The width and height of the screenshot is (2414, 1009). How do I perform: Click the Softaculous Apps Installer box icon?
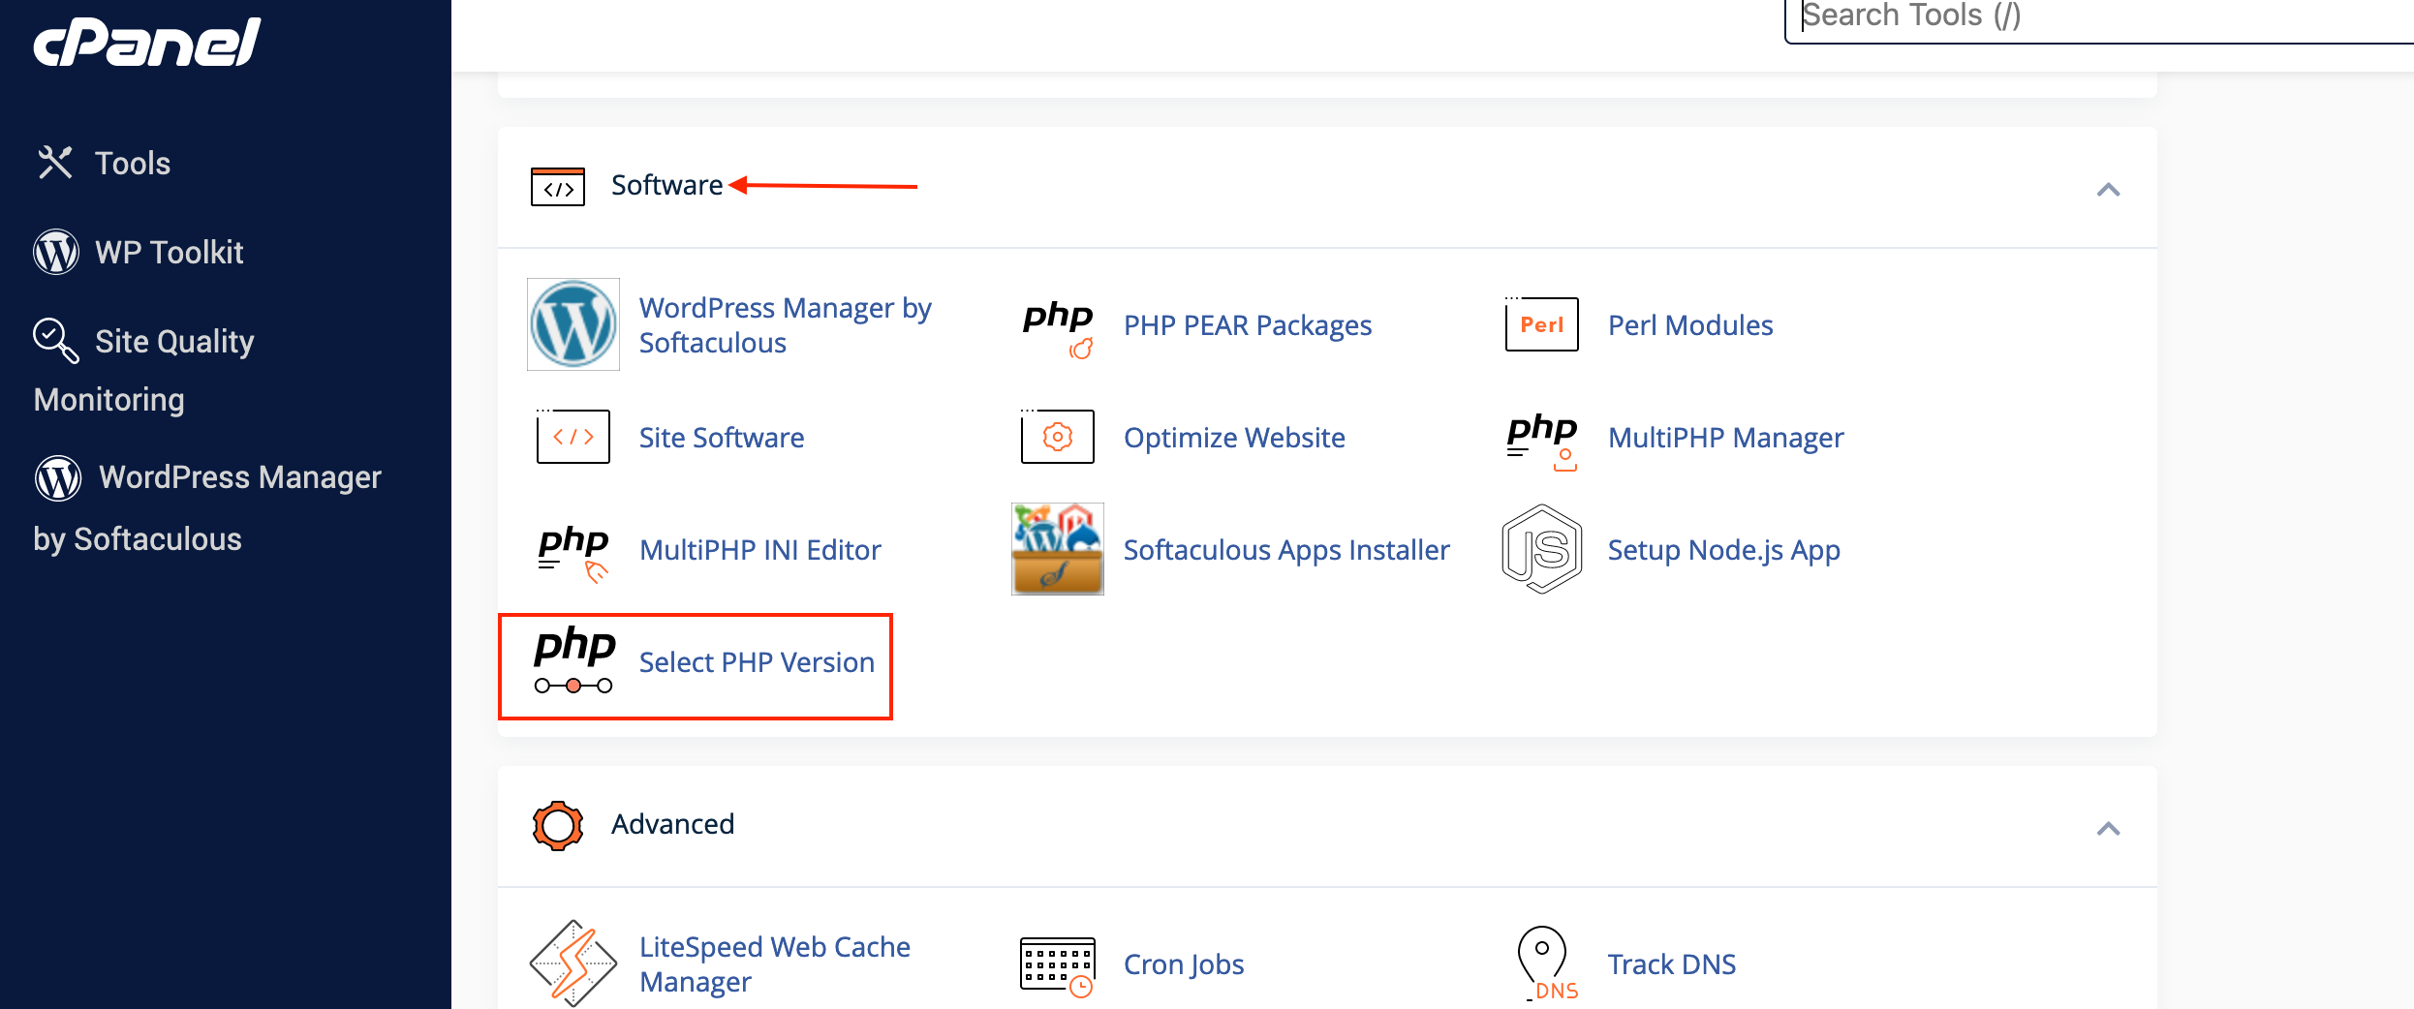coord(1058,549)
